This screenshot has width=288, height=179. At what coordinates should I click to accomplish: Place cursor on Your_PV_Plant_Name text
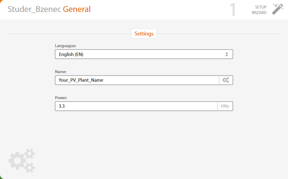(x=81, y=80)
